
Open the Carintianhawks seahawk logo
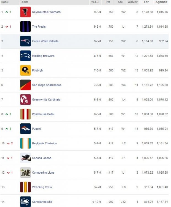(25, 201)
